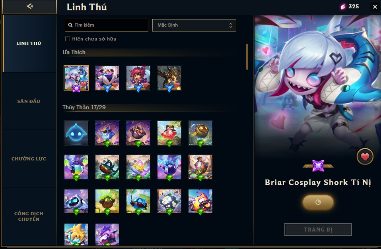Click the back arrow icon
The image size is (381, 249).
[x=29, y=6]
